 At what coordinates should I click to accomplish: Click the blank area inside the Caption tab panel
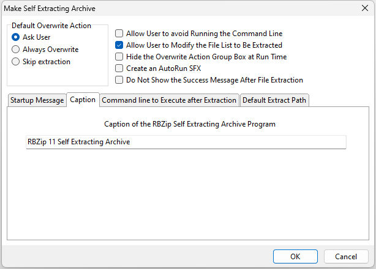point(188,194)
